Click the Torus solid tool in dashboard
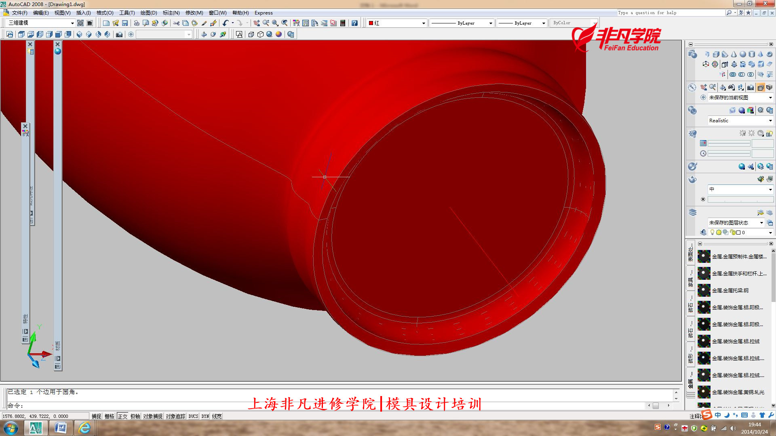Image resolution: width=776 pixels, height=436 pixels. (770, 54)
